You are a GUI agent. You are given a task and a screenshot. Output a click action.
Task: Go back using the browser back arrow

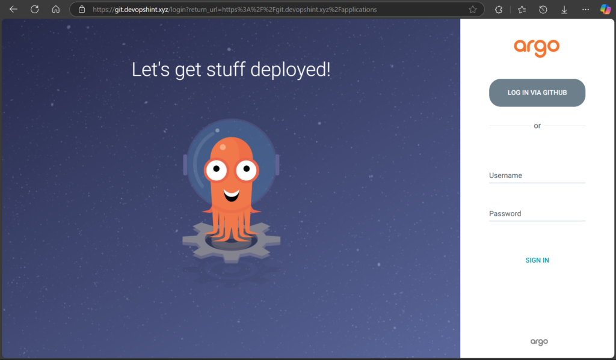pyautogui.click(x=13, y=10)
